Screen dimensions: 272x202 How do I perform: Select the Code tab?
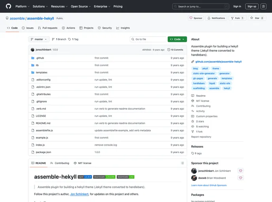click(12, 28)
